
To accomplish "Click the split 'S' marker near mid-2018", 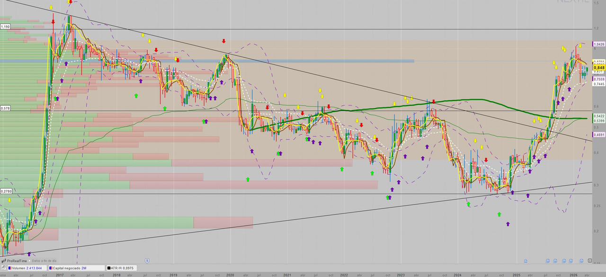I will (x=147, y=261).
